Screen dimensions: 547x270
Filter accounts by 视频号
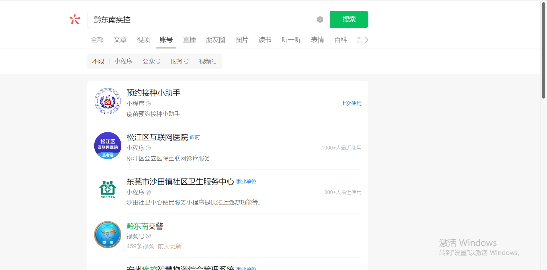[x=208, y=61]
